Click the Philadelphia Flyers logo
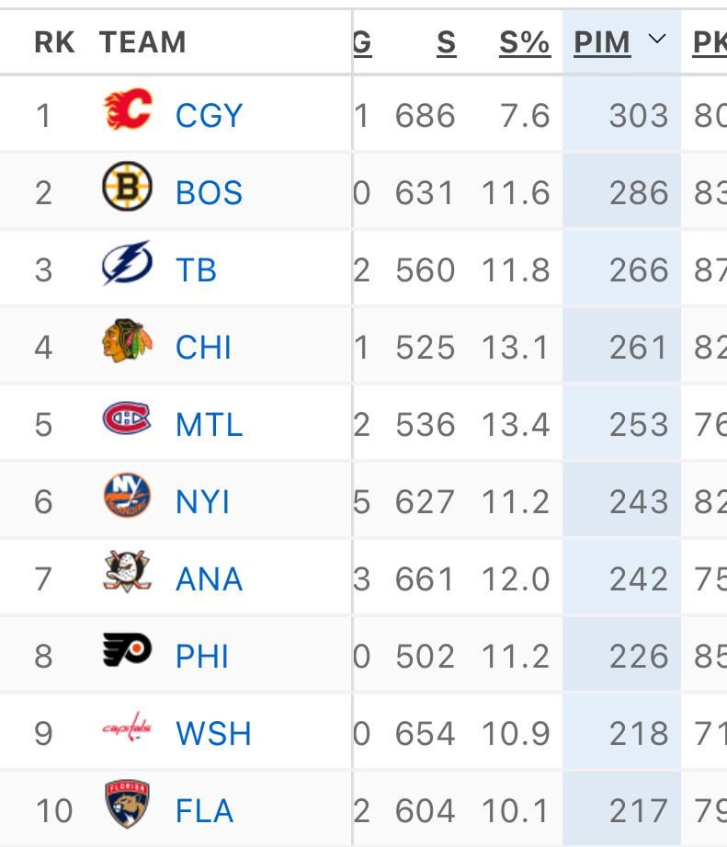The image size is (727, 847). 127,655
